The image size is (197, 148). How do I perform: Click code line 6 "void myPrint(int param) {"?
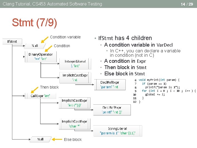click(x=159, y=80)
